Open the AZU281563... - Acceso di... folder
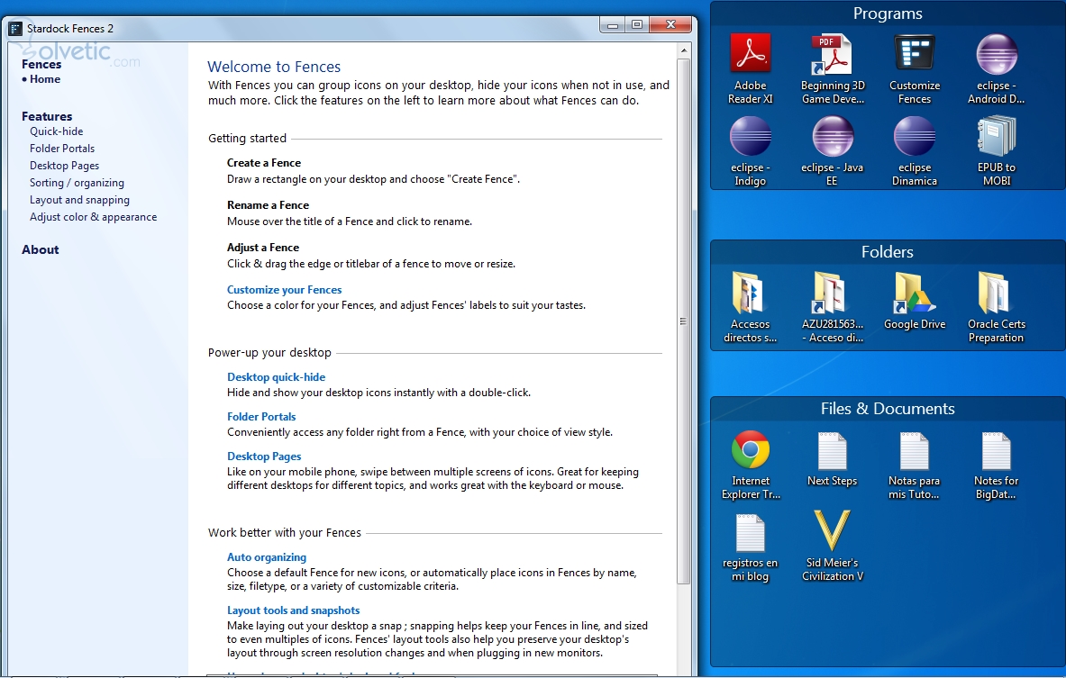The image size is (1066, 678). 832,307
